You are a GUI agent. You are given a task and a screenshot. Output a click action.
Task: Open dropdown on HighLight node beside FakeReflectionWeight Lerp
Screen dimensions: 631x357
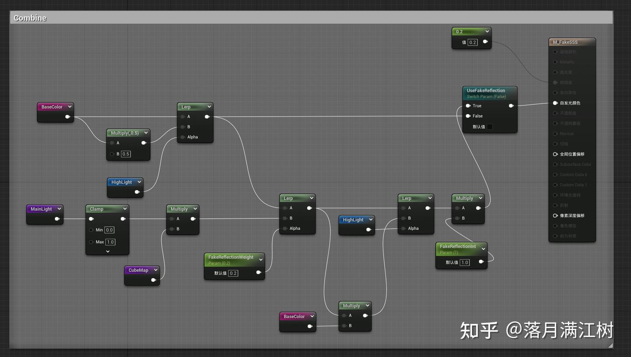point(371,220)
